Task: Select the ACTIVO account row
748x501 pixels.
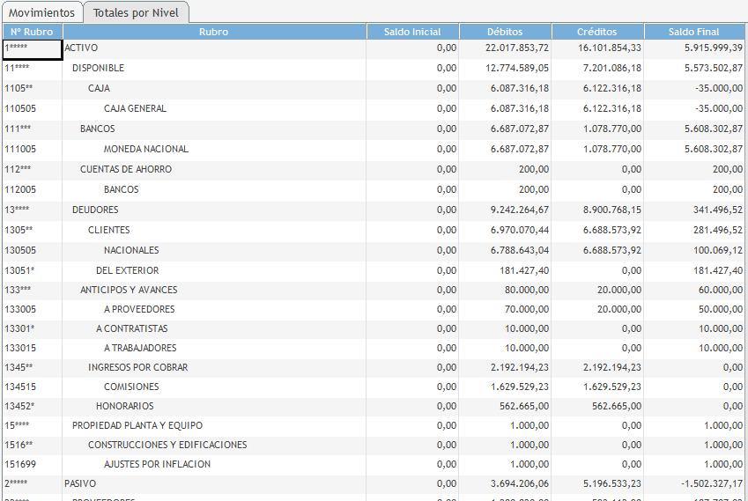Action: coord(81,48)
